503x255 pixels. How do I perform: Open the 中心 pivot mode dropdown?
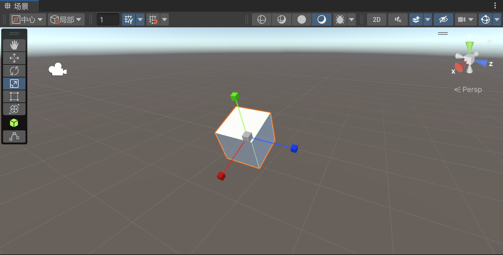click(x=28, y=19)
